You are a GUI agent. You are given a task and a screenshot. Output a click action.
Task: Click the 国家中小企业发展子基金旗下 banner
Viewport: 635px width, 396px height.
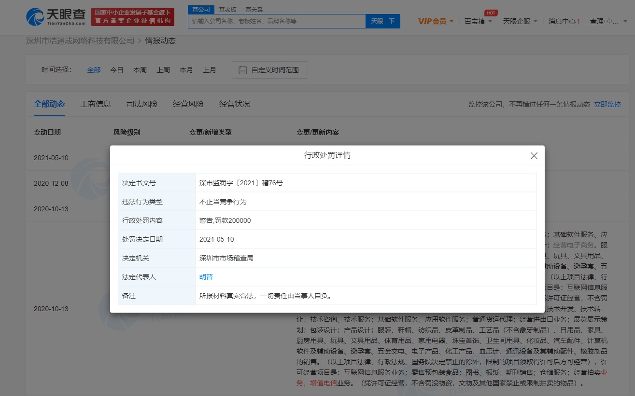point(133,17)
